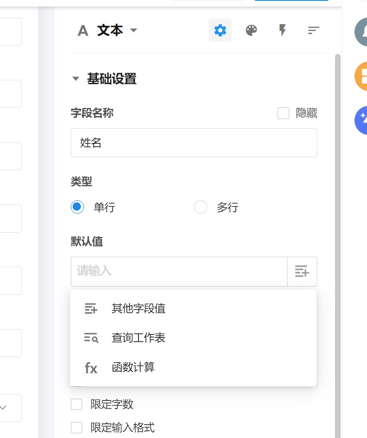Enable the 限定字数 checkbox
Screen dimensions: 367x438
77,404
